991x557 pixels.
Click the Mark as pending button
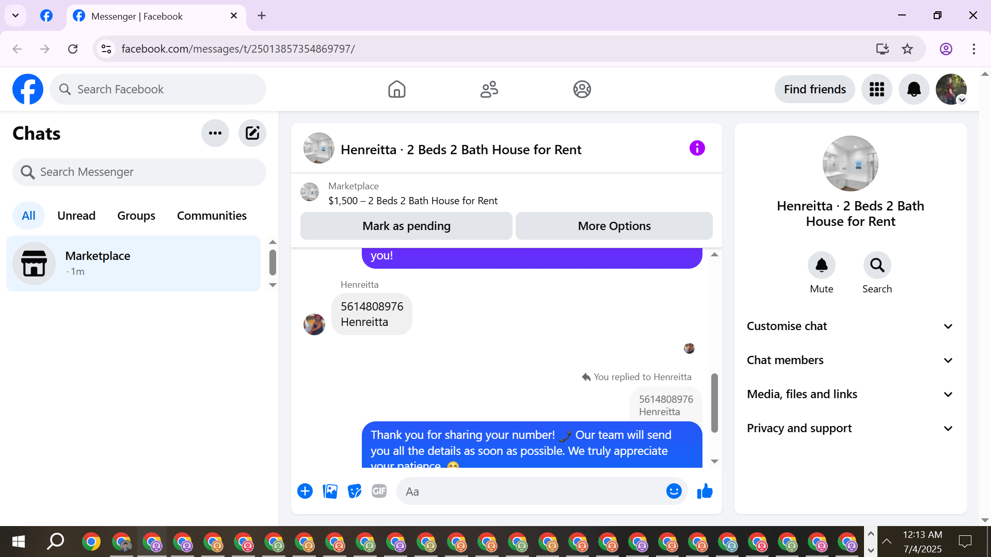[406, 226]
